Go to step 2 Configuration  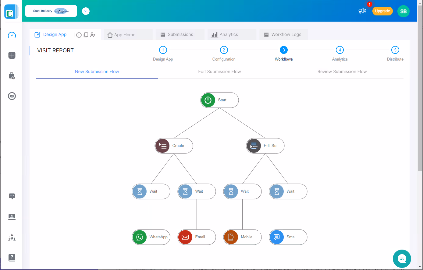point(224,50)
